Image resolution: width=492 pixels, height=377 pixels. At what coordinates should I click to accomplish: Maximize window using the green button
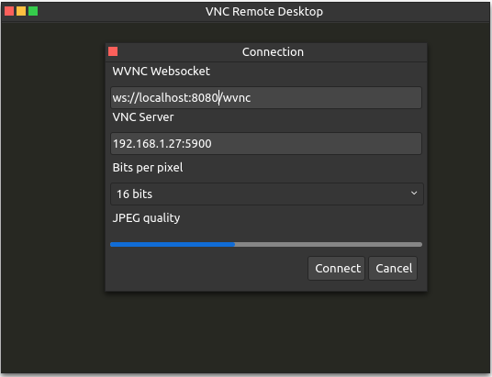click(33, 11)
